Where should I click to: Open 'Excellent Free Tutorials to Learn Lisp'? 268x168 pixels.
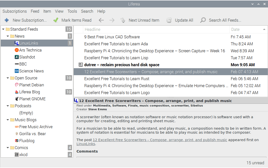point(116,58)
